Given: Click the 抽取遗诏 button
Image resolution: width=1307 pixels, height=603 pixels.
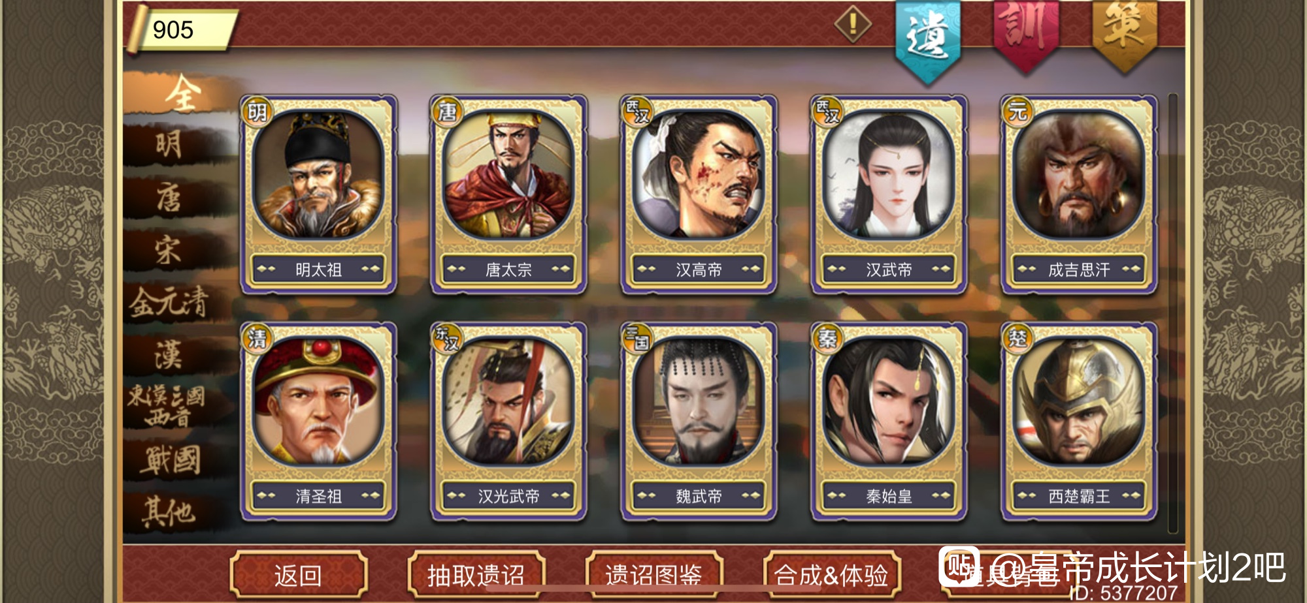Looking at the screenshot, I should coord(476,575).
